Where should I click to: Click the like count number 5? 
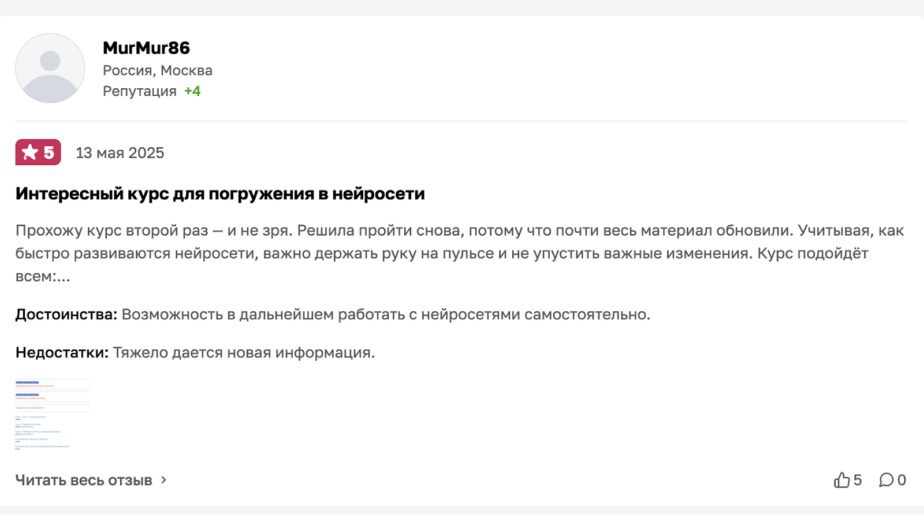858,480
